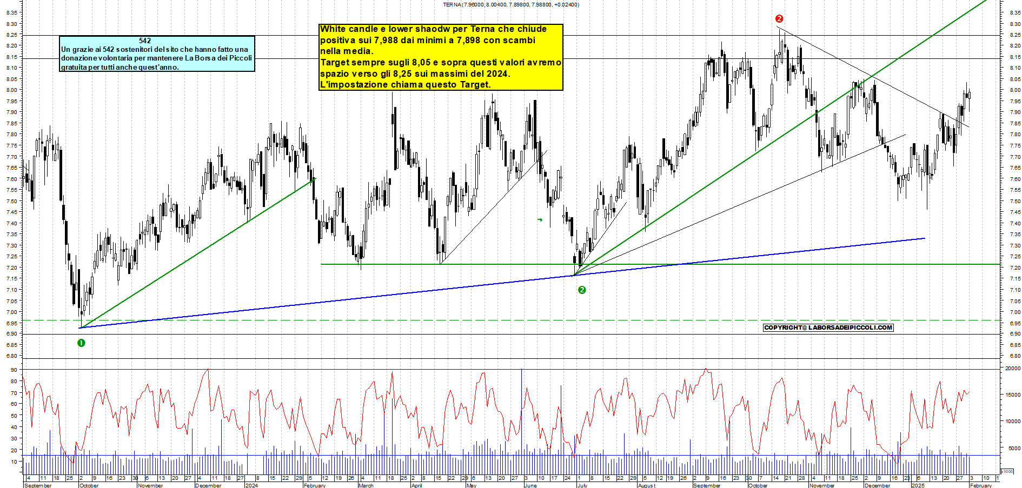Click the '542' heading in the cyan box
This screenshot has height=488, width=1022.
[145, 41]
